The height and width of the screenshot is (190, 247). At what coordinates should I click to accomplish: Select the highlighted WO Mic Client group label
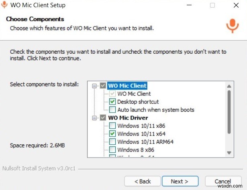coord(127,86)
